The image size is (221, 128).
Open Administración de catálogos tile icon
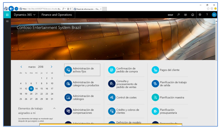point(68,97)
